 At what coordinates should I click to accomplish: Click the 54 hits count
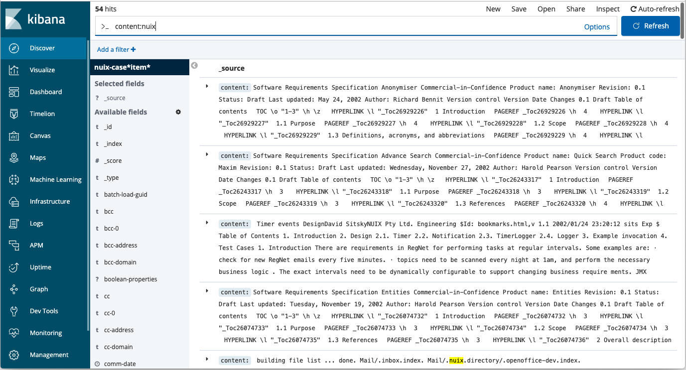coord(106,9)
